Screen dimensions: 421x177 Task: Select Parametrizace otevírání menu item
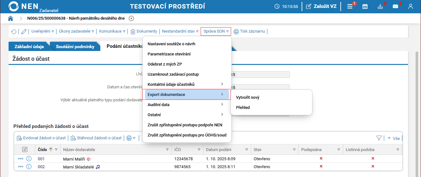click(x=187, y=54)
